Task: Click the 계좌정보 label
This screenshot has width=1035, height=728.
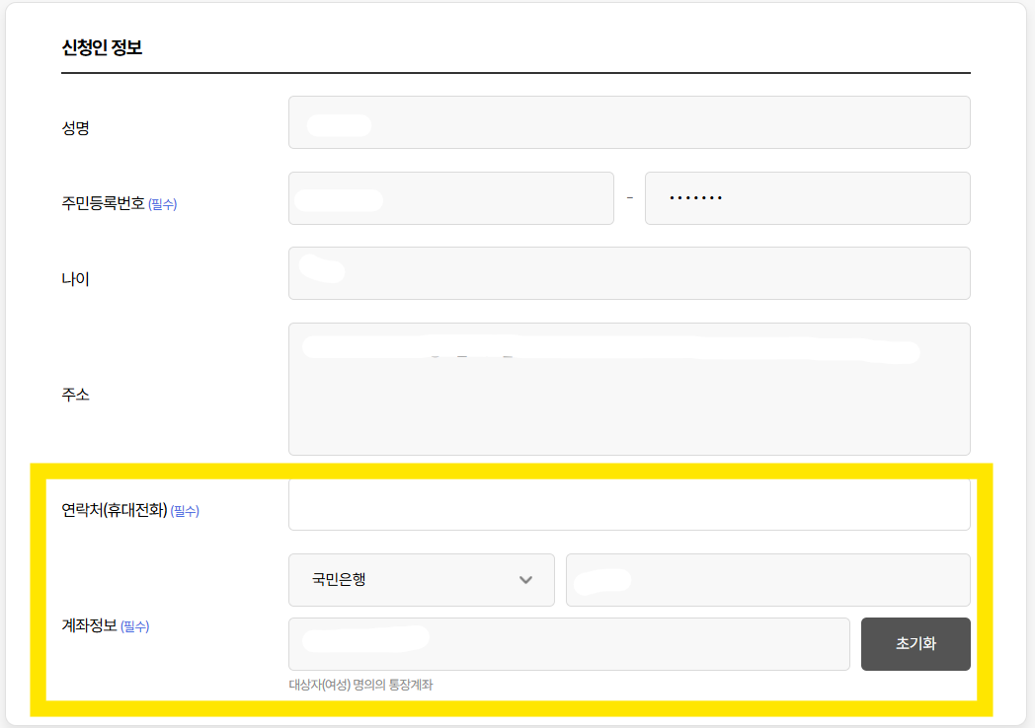Action: (x=89, y=625)
